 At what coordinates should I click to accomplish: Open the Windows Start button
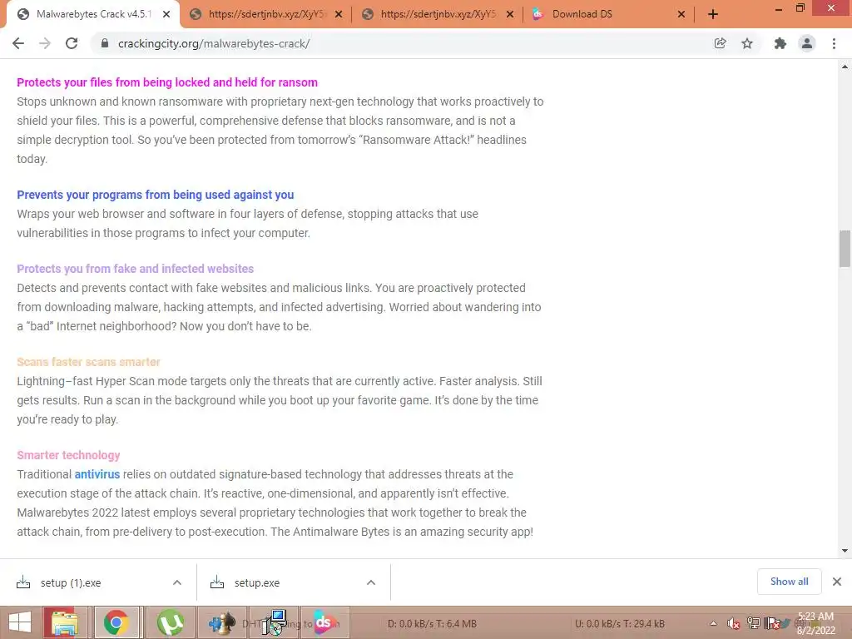point(20,623)
